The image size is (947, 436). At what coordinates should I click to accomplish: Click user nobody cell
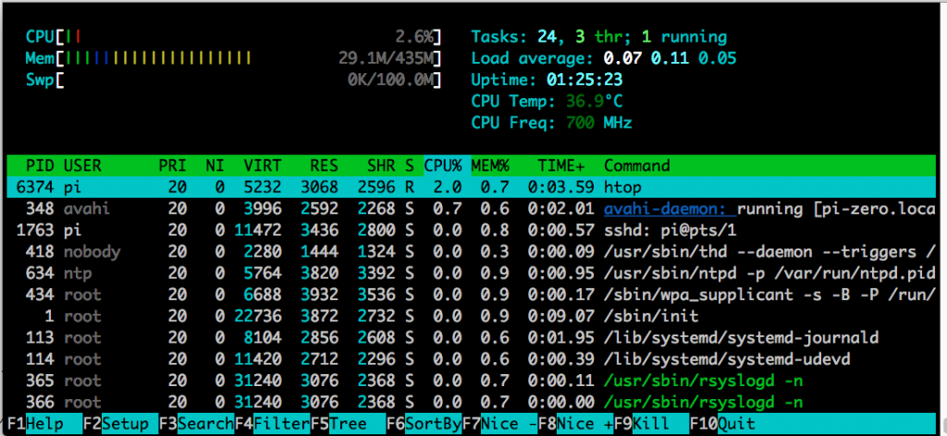click(92, 252)
